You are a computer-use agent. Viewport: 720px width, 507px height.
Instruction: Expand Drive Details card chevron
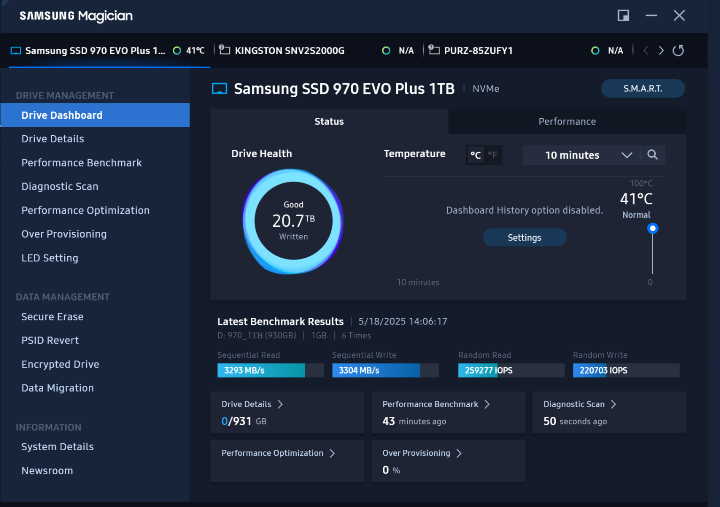click(280, 404)
